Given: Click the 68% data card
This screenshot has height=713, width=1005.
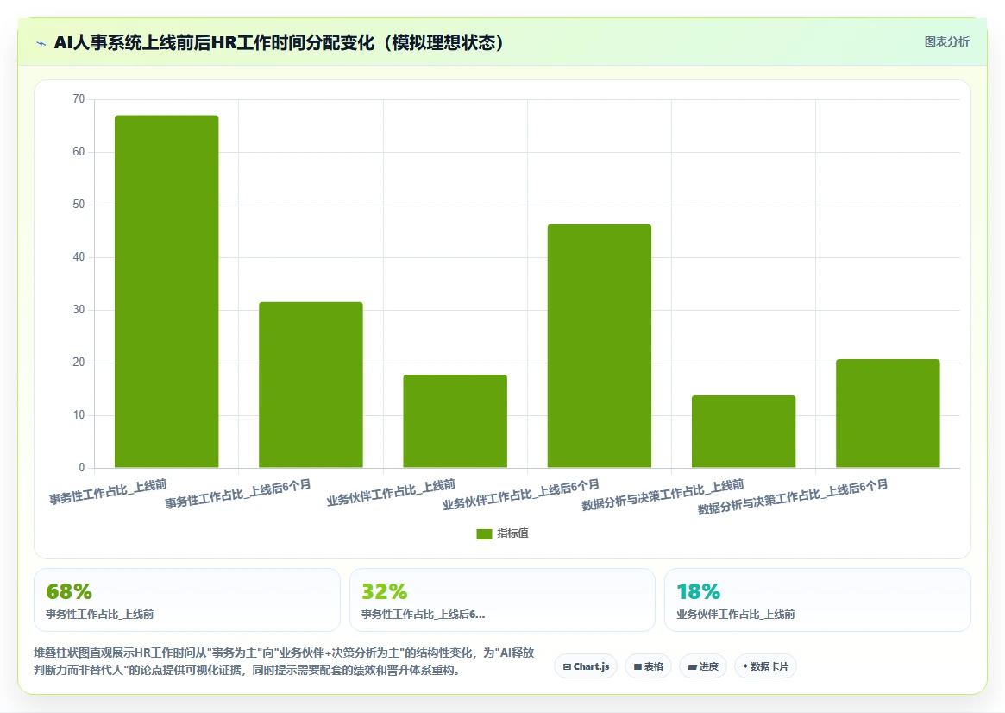Looking at the screenshot, I should pyautogui.click(x=187, y=600).
